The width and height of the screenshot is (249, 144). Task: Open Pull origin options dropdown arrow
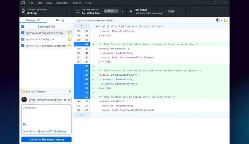(181, 11)
